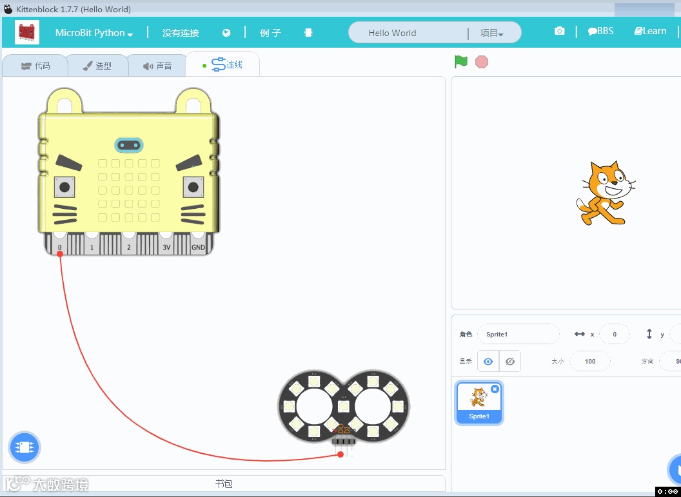Switch to the 代码 code tab
This screenshot has width=681, height=497.
35,66
